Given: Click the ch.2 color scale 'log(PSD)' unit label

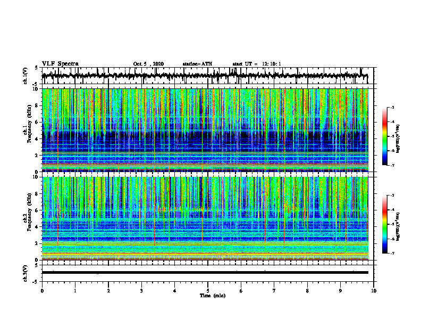Looking at the screenshot, I should 398,226.
